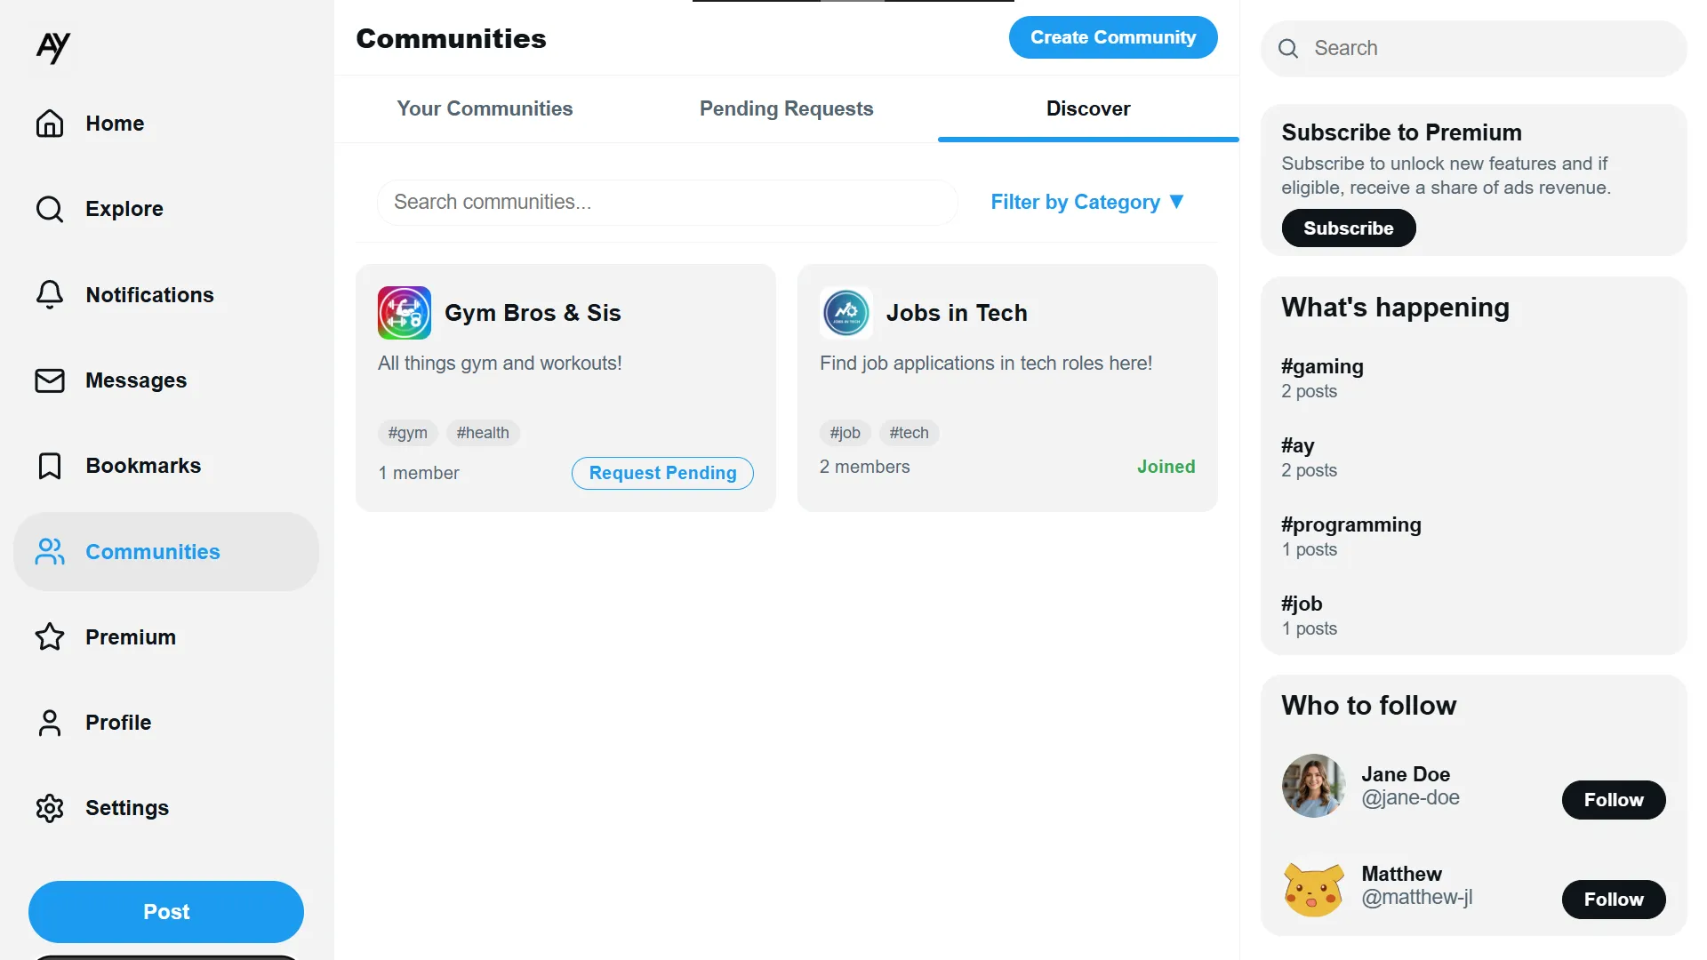This screenshot has height=960, width=1707.
Task: Click the Jobs in Tech community logo
Action: pyautogui.click(x=845, y=313)
